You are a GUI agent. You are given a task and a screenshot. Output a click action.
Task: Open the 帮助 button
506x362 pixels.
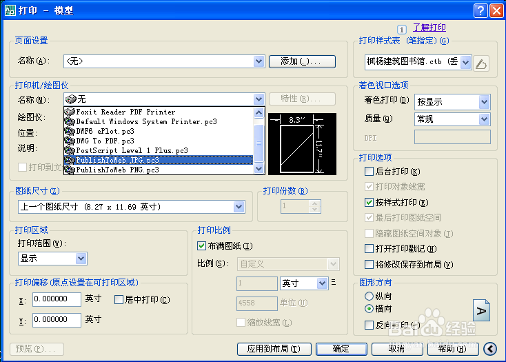[452, 349]
